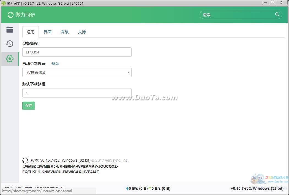289x195 pixels.
Task: Open the 自动更新设置 dropdown
Action: tap(77, 72)
